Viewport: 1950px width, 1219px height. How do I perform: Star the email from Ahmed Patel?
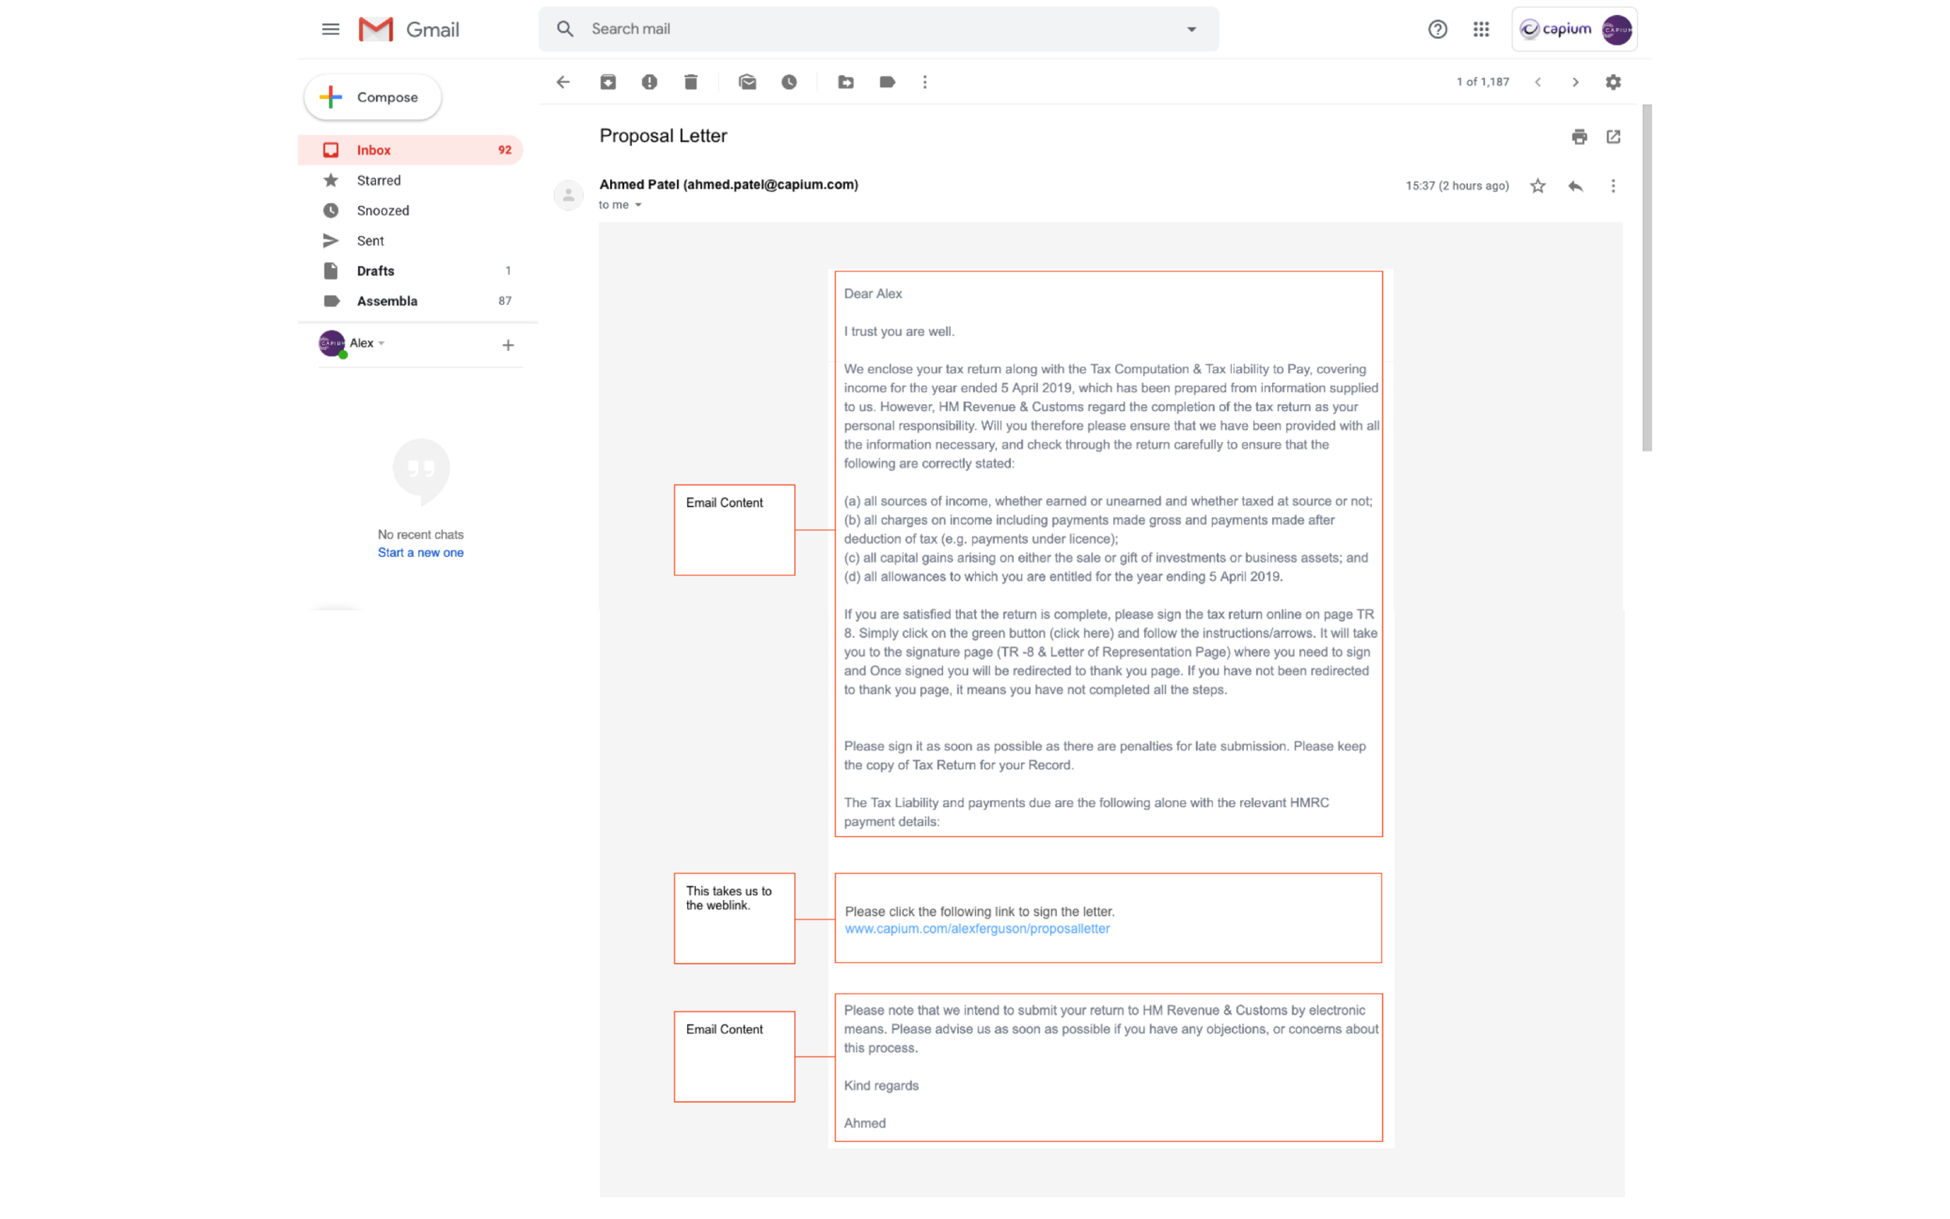(x=1537, y=186)
